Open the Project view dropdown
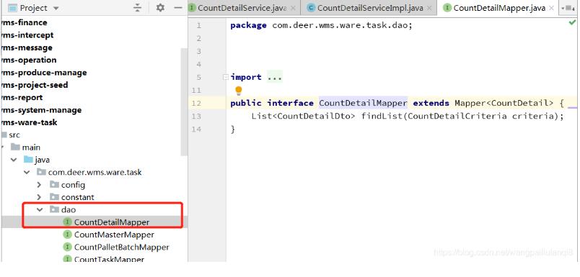Image resolution: width=580 pixels, height=277 pixels. (56, 8)
